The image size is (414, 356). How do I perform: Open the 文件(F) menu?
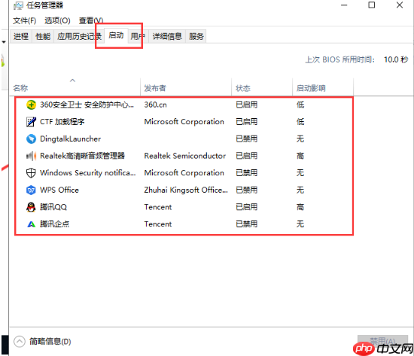(x=25, y=20)
